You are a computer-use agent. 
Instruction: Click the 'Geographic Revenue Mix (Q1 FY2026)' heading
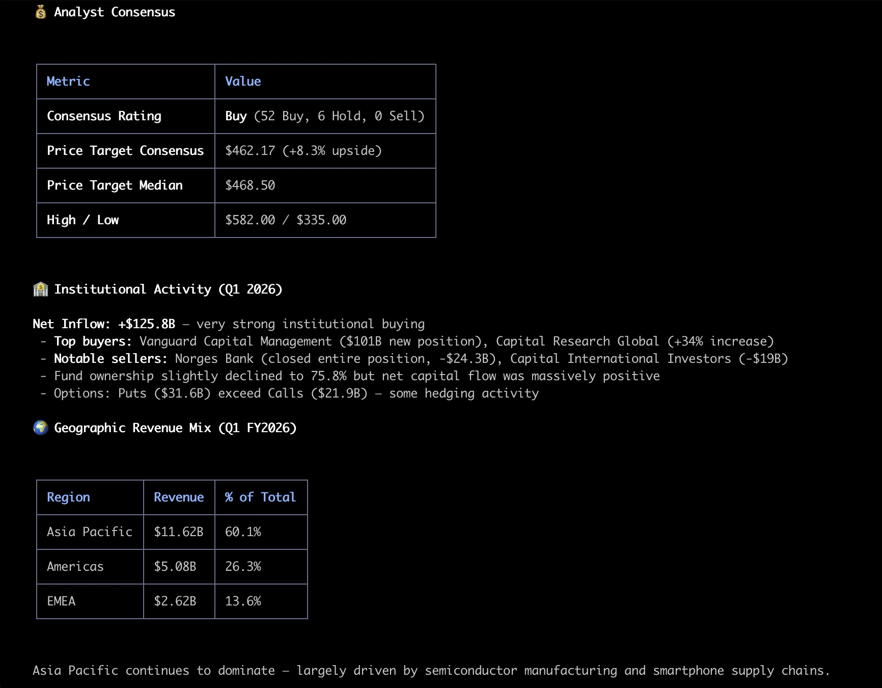tap(175, 428)
